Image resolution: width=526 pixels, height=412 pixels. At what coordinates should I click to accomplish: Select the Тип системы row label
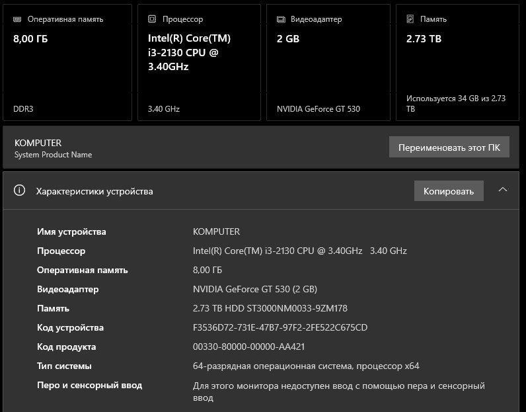[x=64, y=366]
